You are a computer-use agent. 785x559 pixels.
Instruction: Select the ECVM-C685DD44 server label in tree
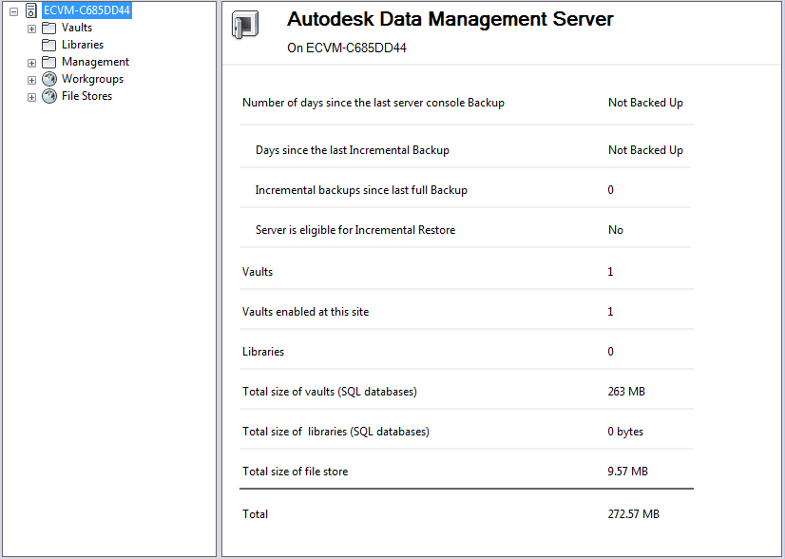(86, 10)
